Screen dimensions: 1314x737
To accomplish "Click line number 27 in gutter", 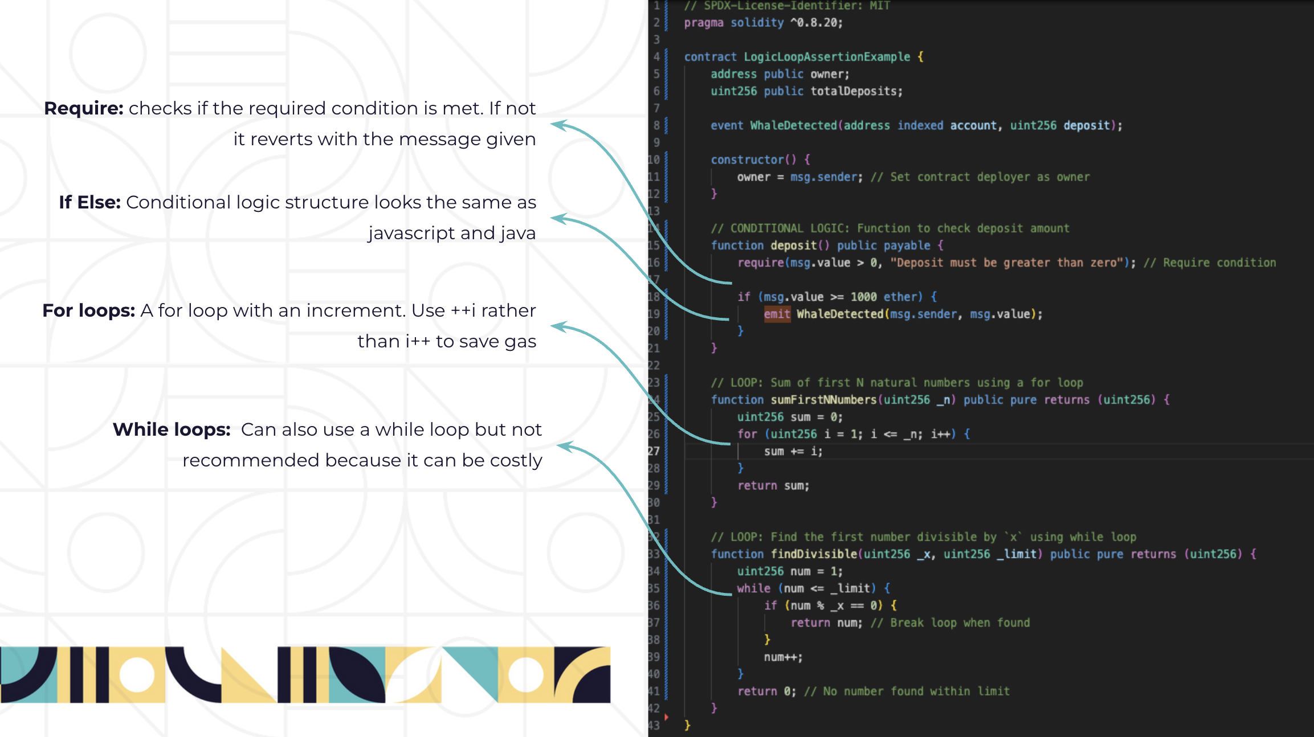I will pyautogui.click(x=654, y=452).
